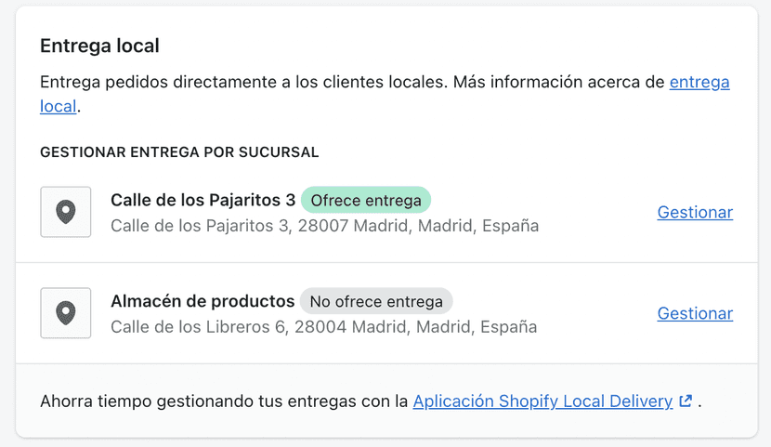This screenshot has width=771, height=447.
Task: Open Gestionar for Almacén de productos
Action: [695, 313]
